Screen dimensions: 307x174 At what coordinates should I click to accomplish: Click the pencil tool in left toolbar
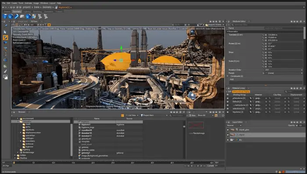point(5,72)
